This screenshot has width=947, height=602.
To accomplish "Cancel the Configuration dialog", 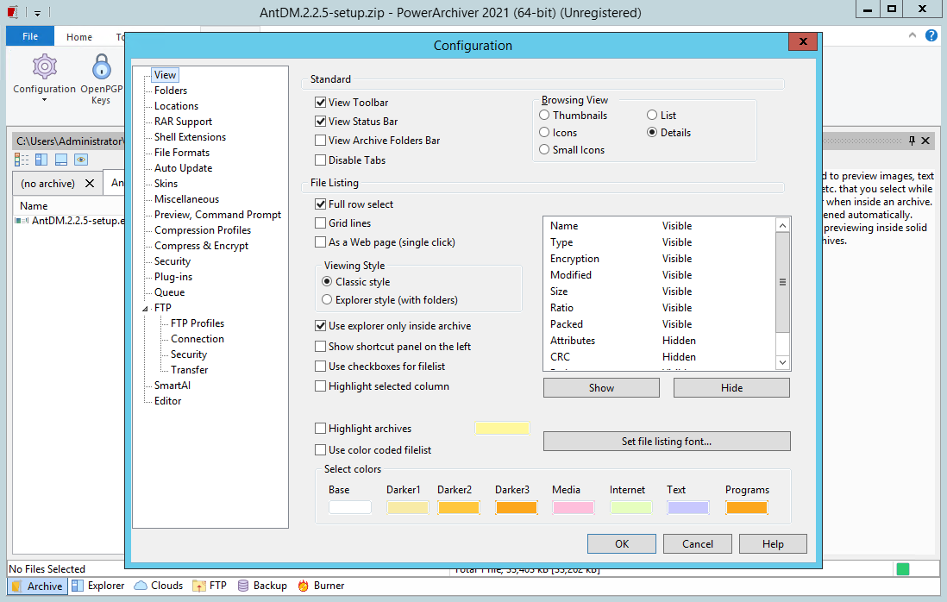I will click(698, 543).
